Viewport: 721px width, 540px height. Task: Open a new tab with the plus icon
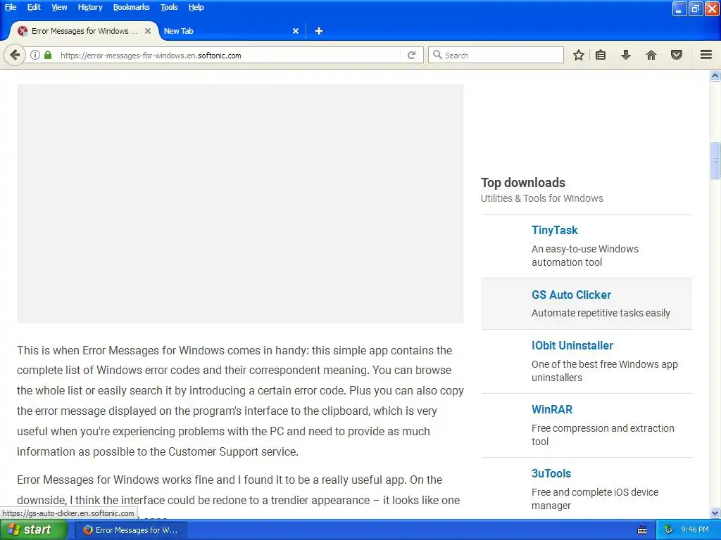point(319,31)
